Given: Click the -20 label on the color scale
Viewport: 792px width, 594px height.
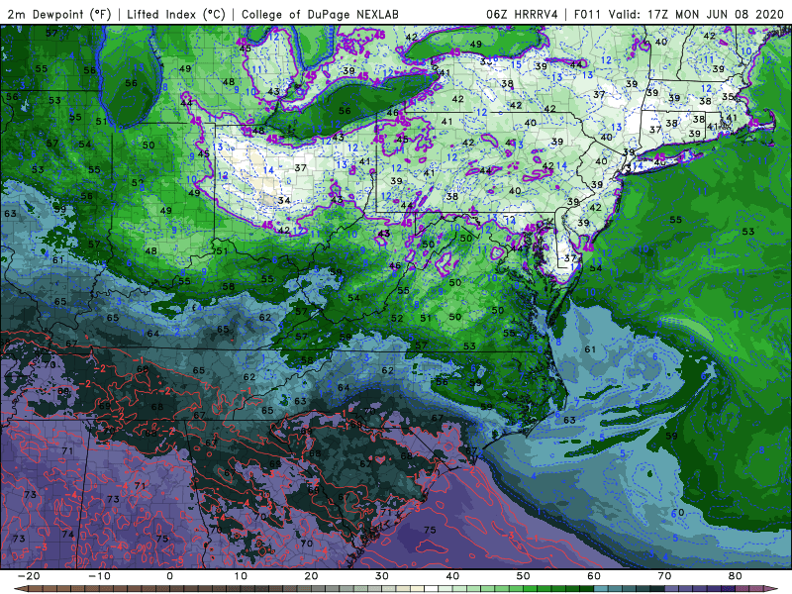Looking at the screenshot, I should [x=29, y=575].
